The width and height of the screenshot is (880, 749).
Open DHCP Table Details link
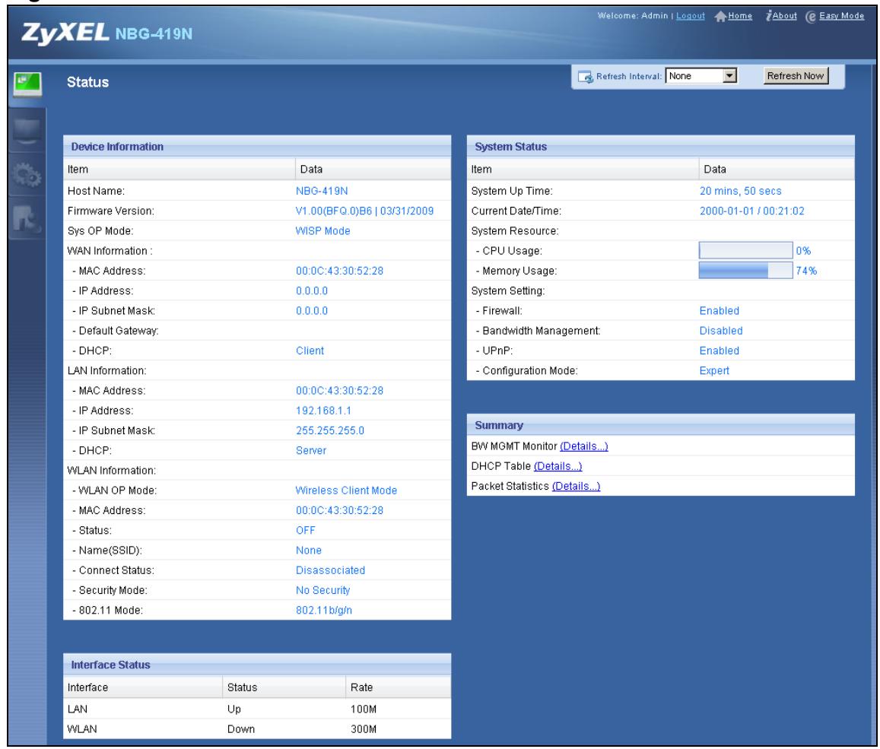click(558, 466)
